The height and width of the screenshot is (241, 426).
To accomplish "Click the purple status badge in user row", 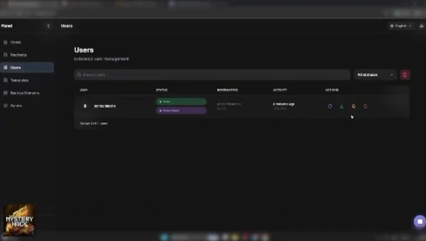I will 181,111.
